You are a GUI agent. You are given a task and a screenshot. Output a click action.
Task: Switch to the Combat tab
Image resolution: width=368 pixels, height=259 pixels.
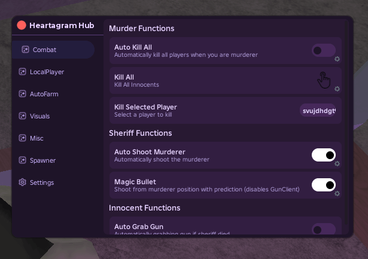coord(53,50)
